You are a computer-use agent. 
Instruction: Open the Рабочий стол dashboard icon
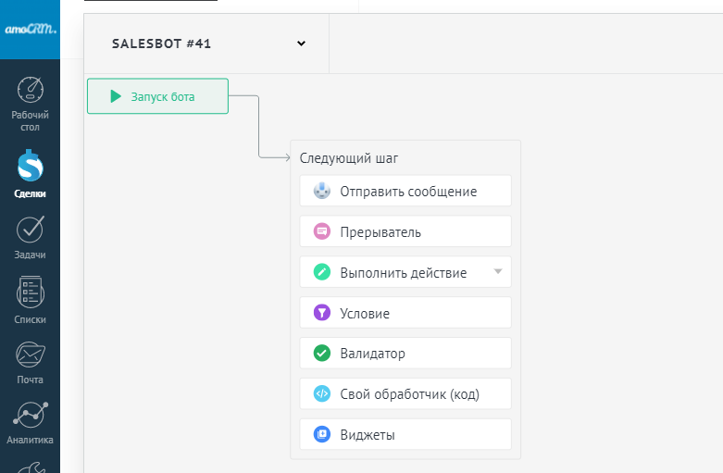[x=31, y=90]
